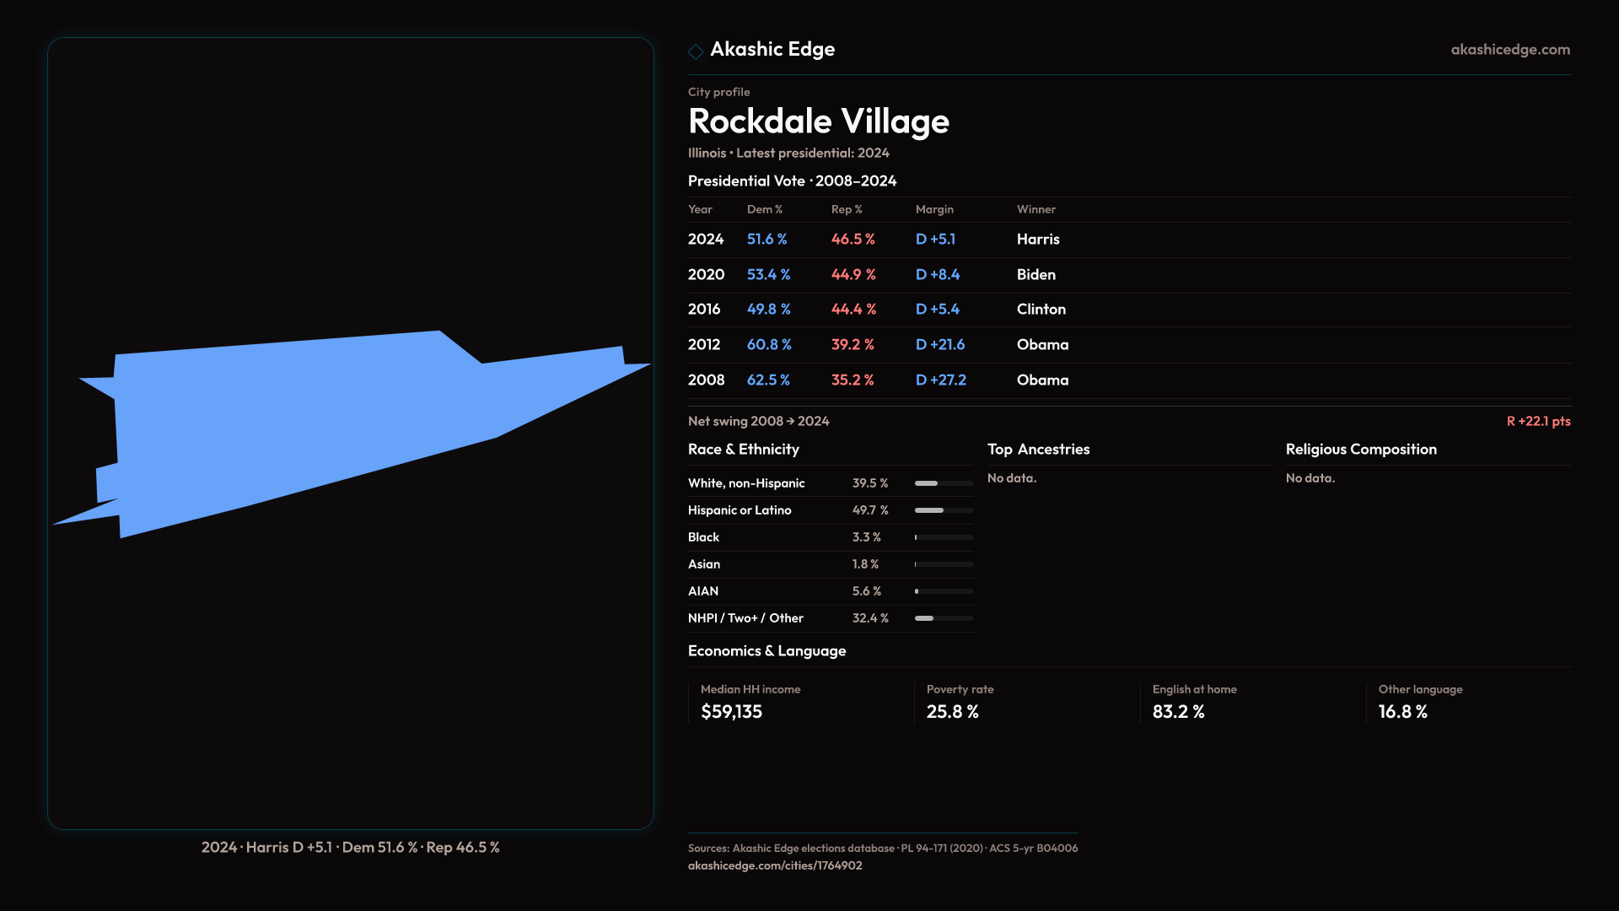Open the akashicedge.com header link
The image size is (1619, 911).
pyautogui.click(x=1510, y=50)
